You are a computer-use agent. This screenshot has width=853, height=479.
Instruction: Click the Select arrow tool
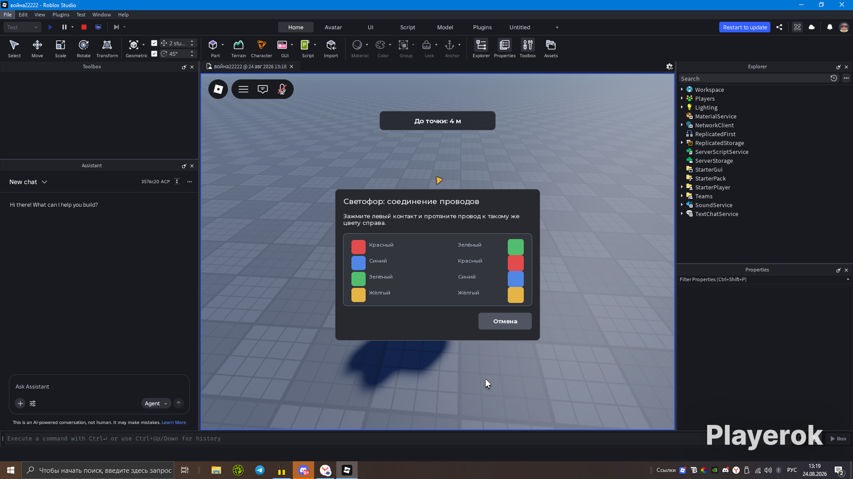(14, 48)
